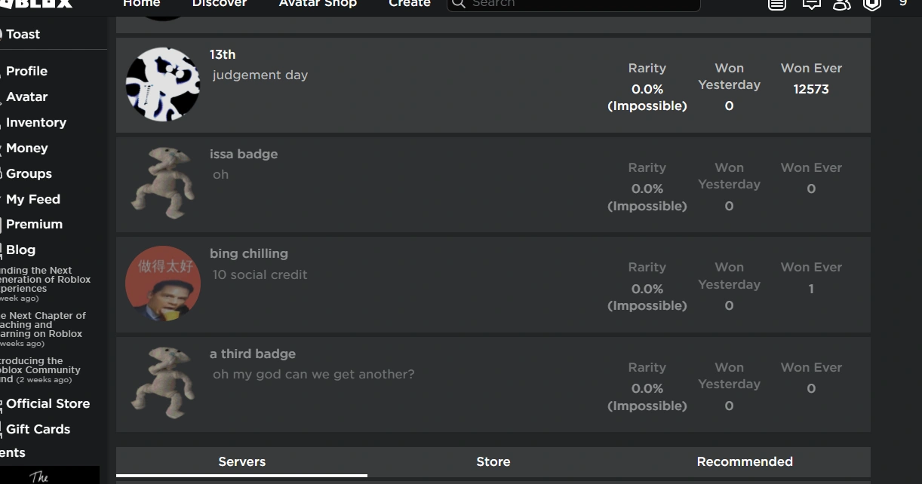Open the feed/news list icon in top bar
Image resolution: width=922 pixels, height=484 pixels.
coord(777,4)
